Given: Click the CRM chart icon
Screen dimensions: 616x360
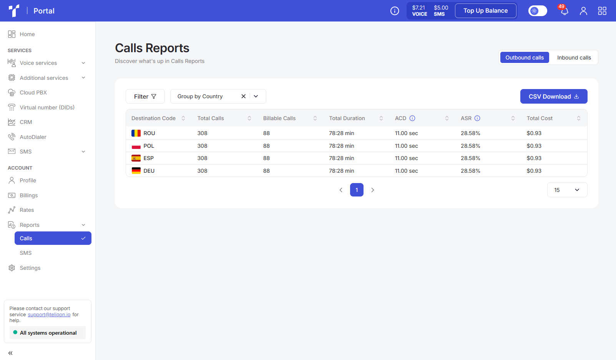Looking at the screenshot, I should tap(12, 122).
